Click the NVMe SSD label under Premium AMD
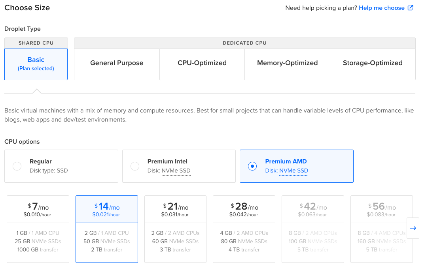 click(x=293, y=171)
